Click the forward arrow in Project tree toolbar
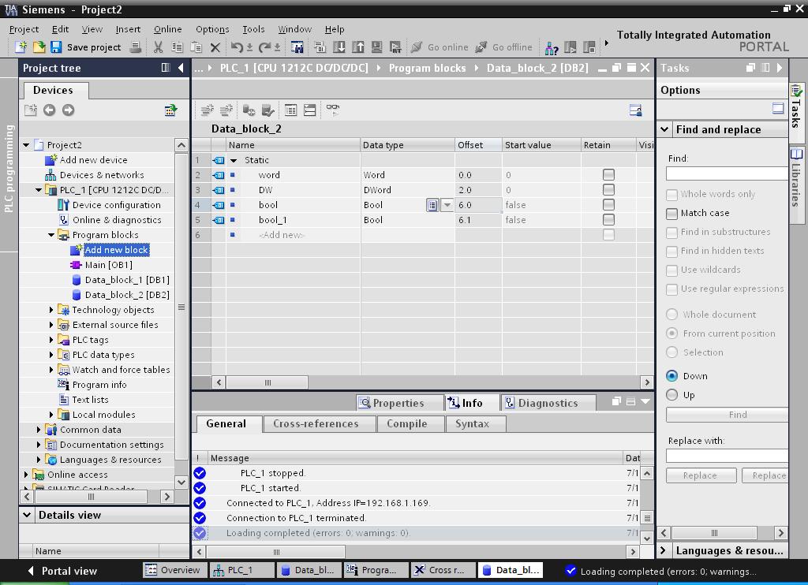Image resolution: width=808 pixels, height=585 pixels. pyautogui.click(x=68, y=110)
